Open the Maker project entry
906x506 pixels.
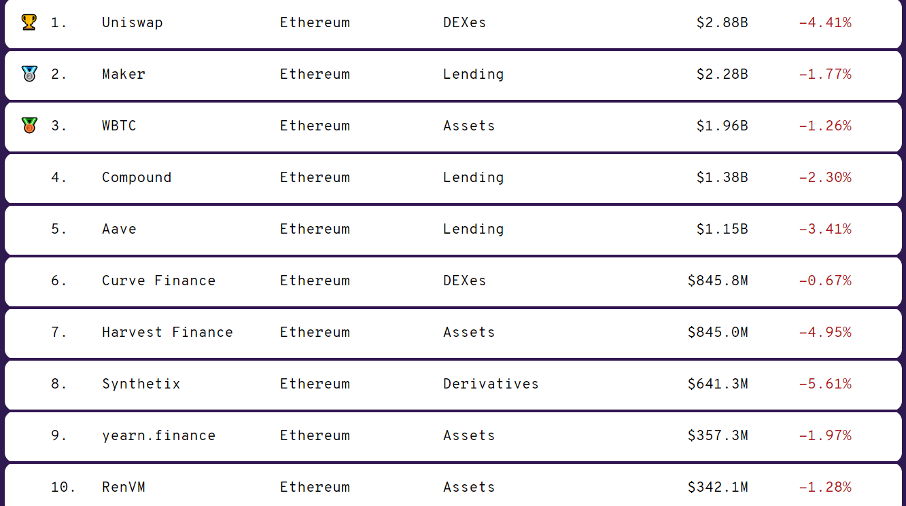click(123, 74)
